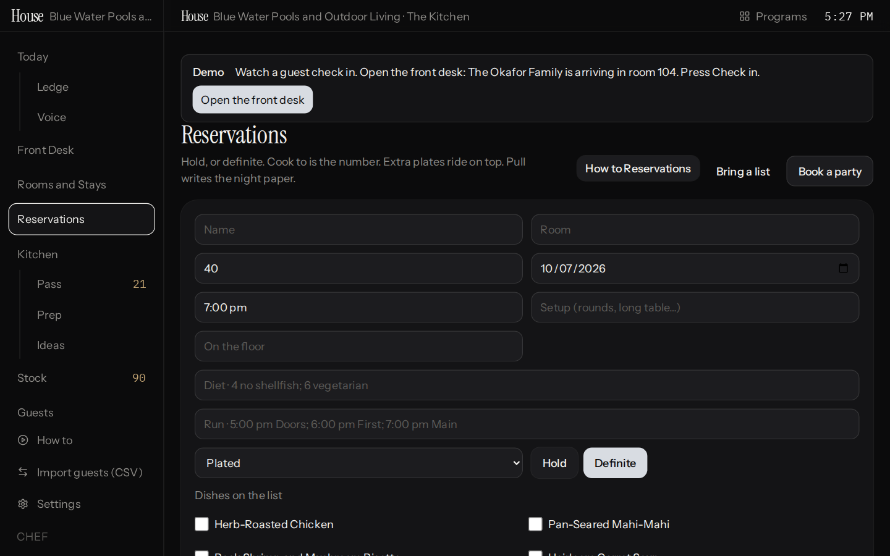Click the Settings gear icon
Viewport: 890px width, 556px height.
[23, 504]
